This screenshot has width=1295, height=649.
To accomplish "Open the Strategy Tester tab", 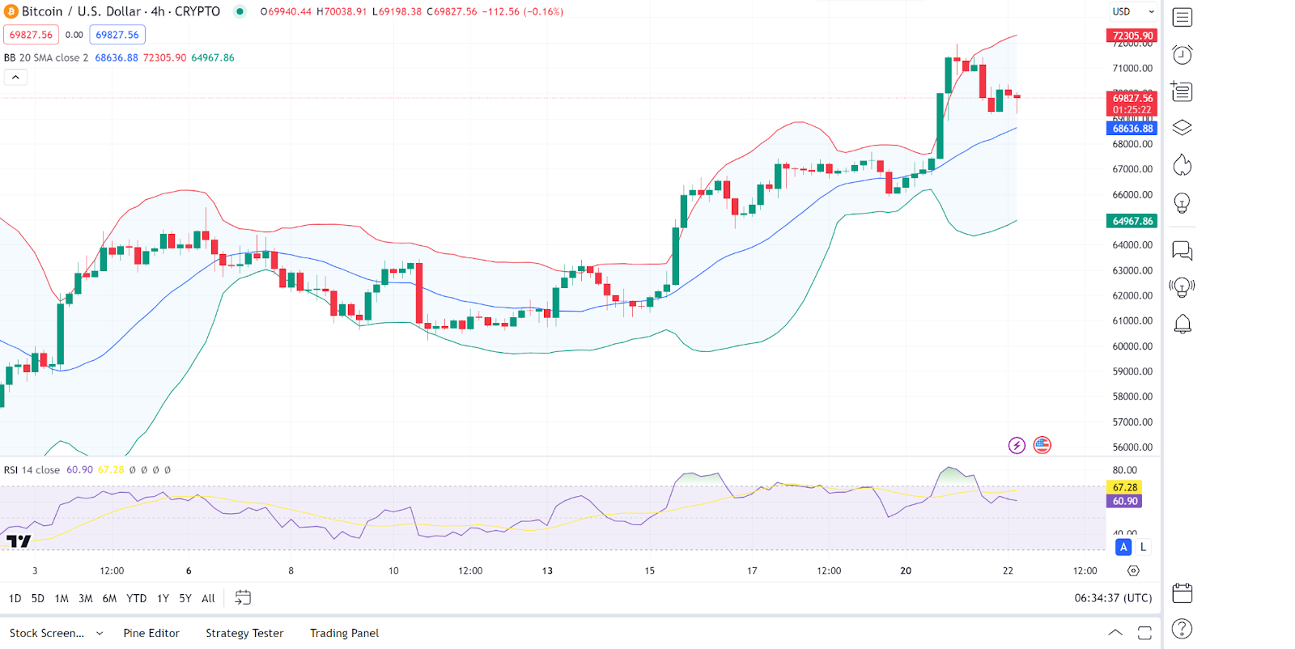I will [x=244, y=633].
